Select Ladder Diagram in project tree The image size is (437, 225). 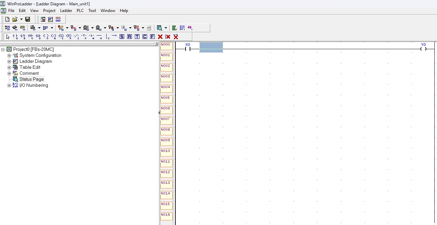coord(36,61)
